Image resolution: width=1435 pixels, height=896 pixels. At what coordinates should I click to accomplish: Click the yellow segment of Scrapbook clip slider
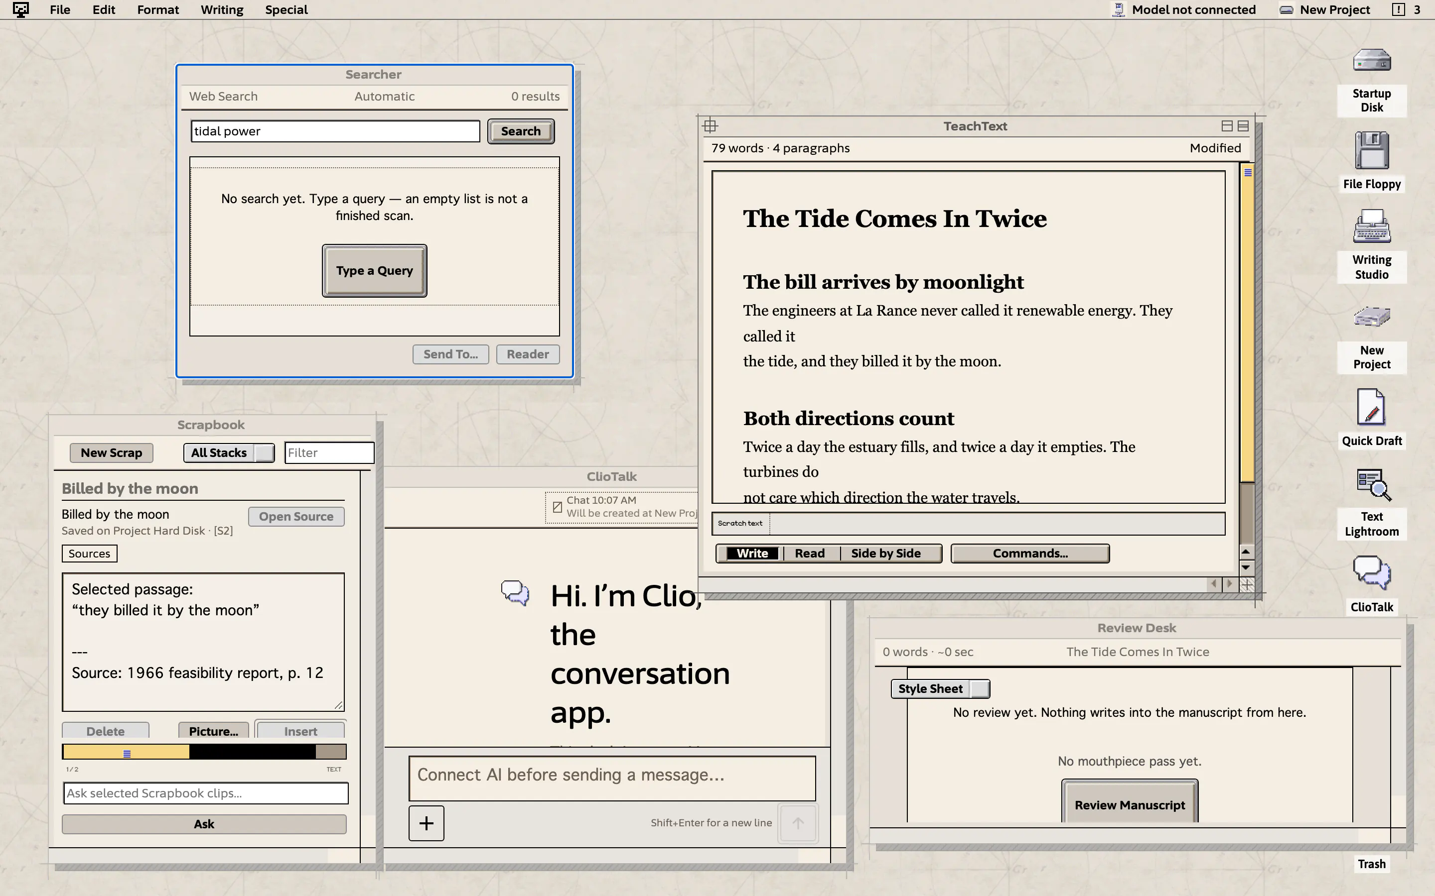[x=126, y=752]
